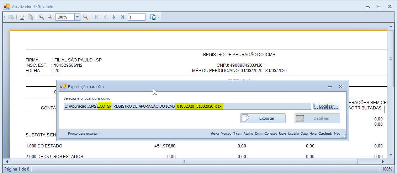Click the print icon in toolbar
The image size is (397, 173).
(x=22, y=17)
